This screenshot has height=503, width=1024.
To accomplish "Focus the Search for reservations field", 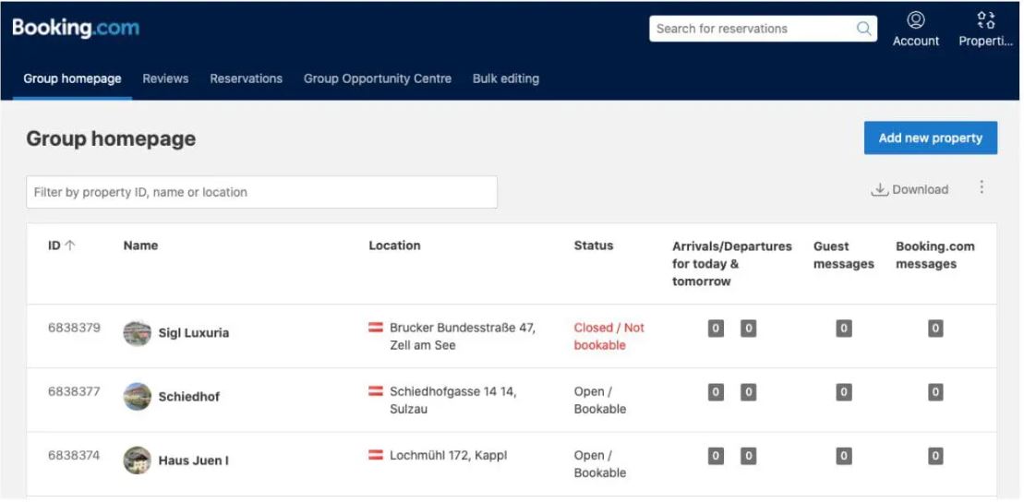I will point(753,29).
